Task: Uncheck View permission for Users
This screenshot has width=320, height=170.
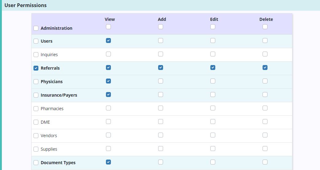Action: (x=108, y=41)
